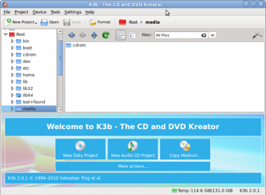This screenshot has width=266, height=195.
Task: Switch to icons view mode
Action: pos(121,35)
